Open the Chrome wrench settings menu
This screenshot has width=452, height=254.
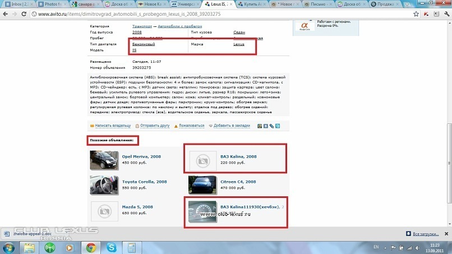tap(446, 14)
